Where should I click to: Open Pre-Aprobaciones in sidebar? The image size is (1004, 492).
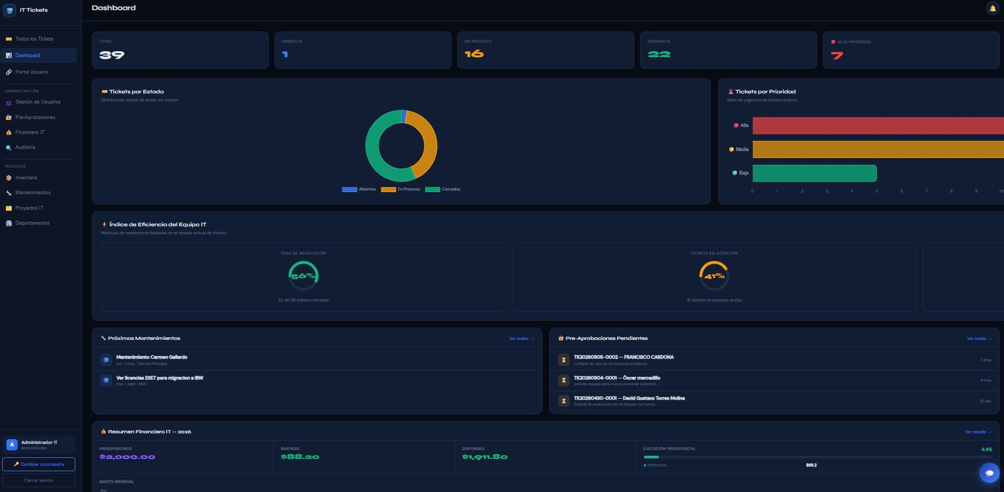coord(38,117)
